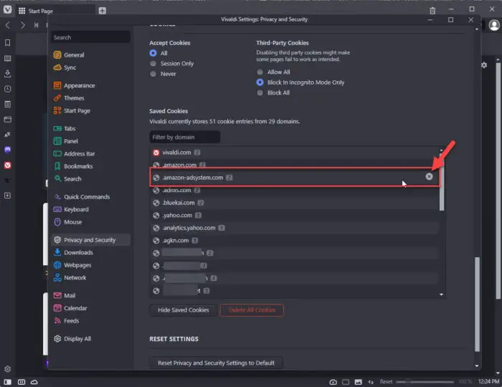Viewport: 502px width, 387px height.
Task: Select the .bluekai.com cookie entry
Action: click(x=295, y=203)
